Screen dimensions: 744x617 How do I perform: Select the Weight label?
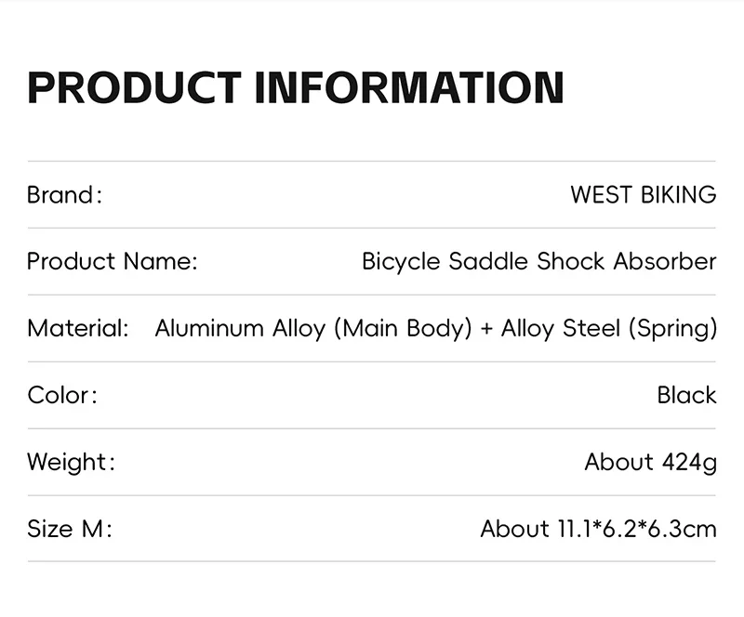[71, 463]
